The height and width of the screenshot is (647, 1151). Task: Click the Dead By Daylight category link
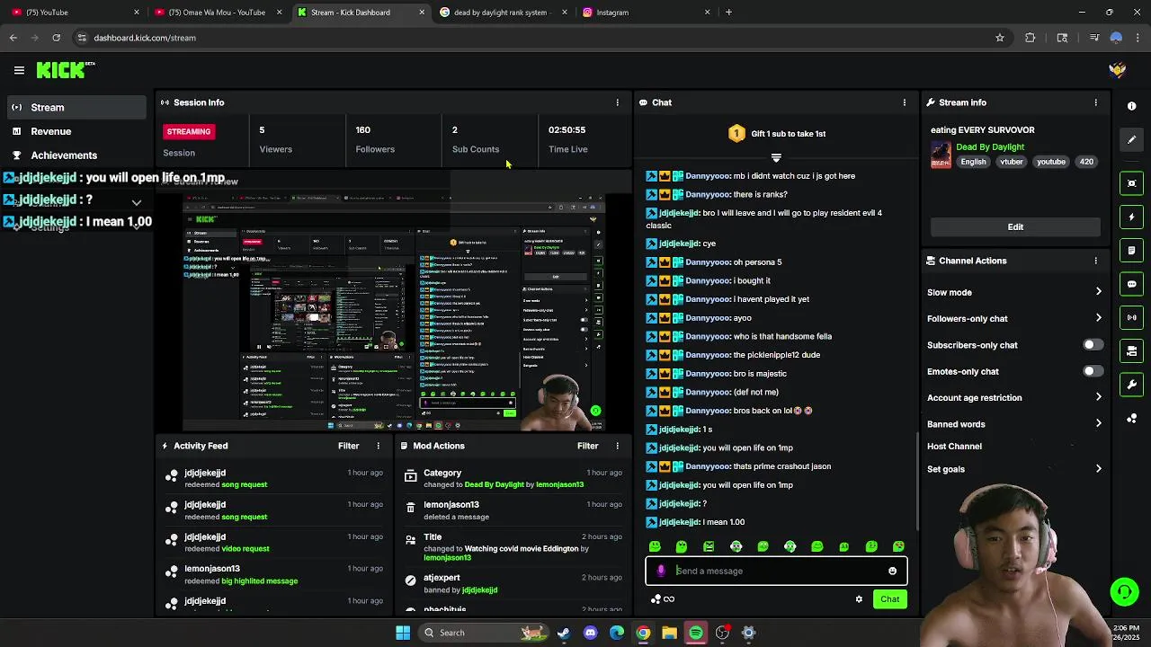coord(990,147)
